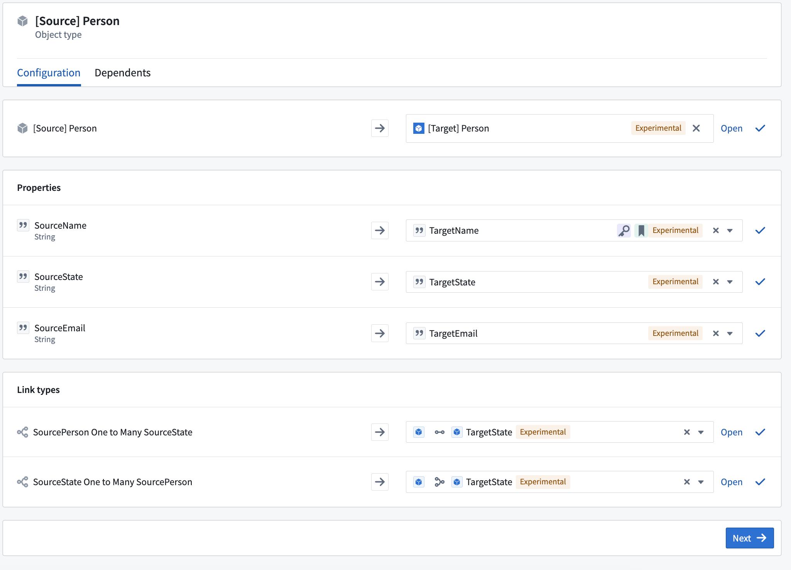Remove the TargetEmail mapping with the X
The image size is (791, 570).
coord(716,333)
